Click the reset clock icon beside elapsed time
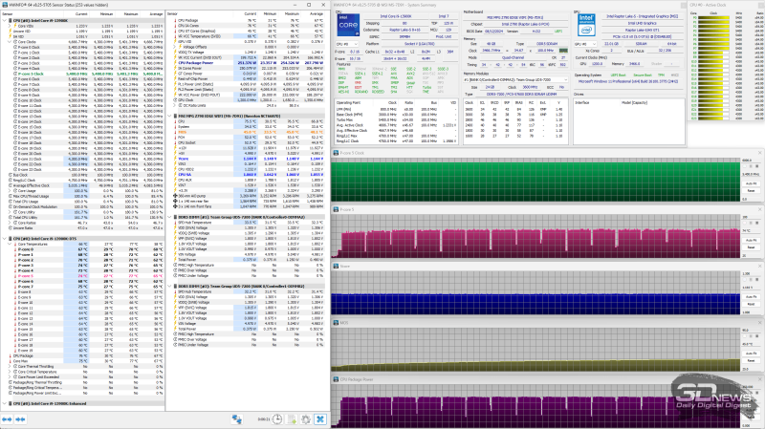The height and width of the screenshot is (429, 765). pyautogui.click(x=276, y=418)
